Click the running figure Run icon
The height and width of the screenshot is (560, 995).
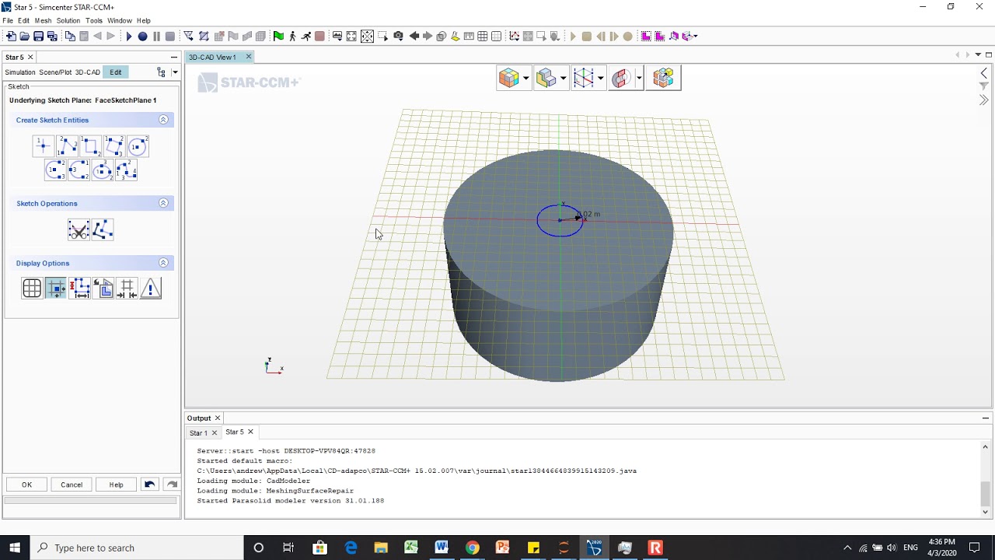pyautogui.click(x=306, y=36)
